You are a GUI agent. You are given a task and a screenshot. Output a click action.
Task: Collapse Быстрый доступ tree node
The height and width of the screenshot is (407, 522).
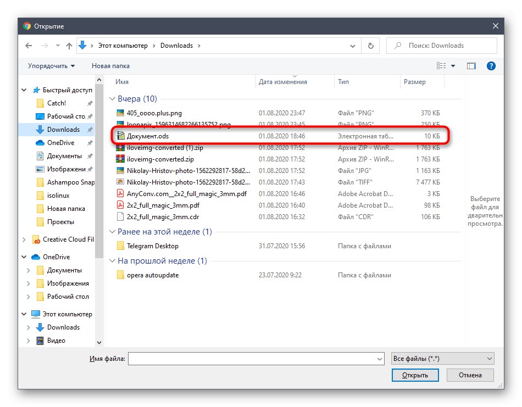click(24, 90)
